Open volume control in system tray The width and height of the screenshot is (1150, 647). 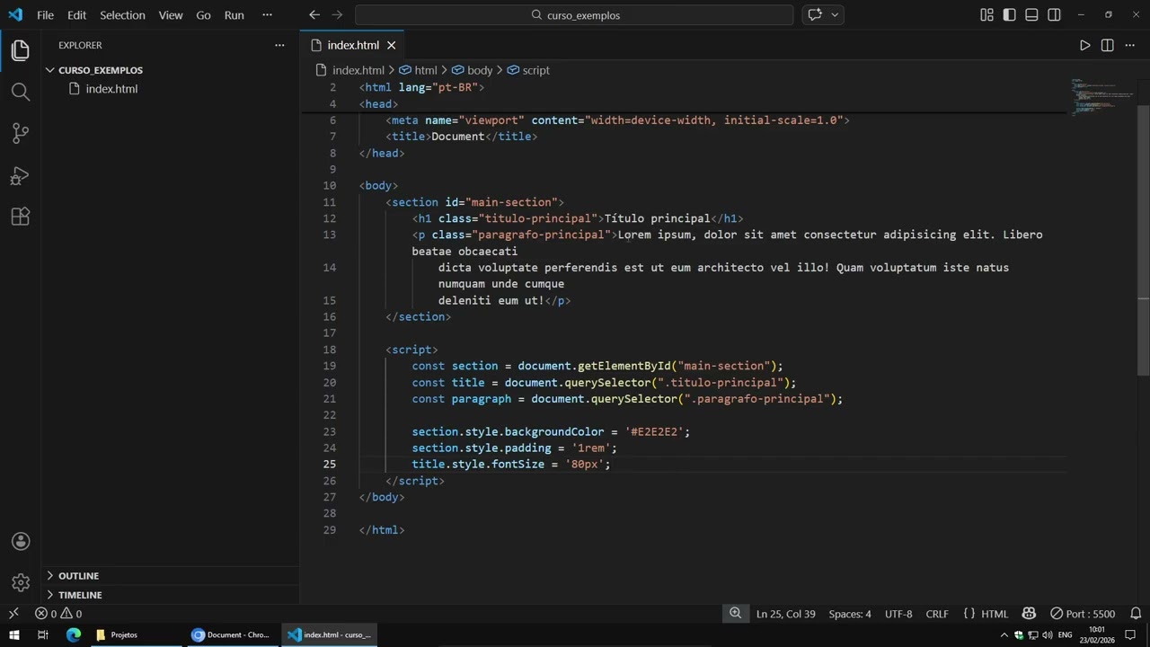[1048, 634]
